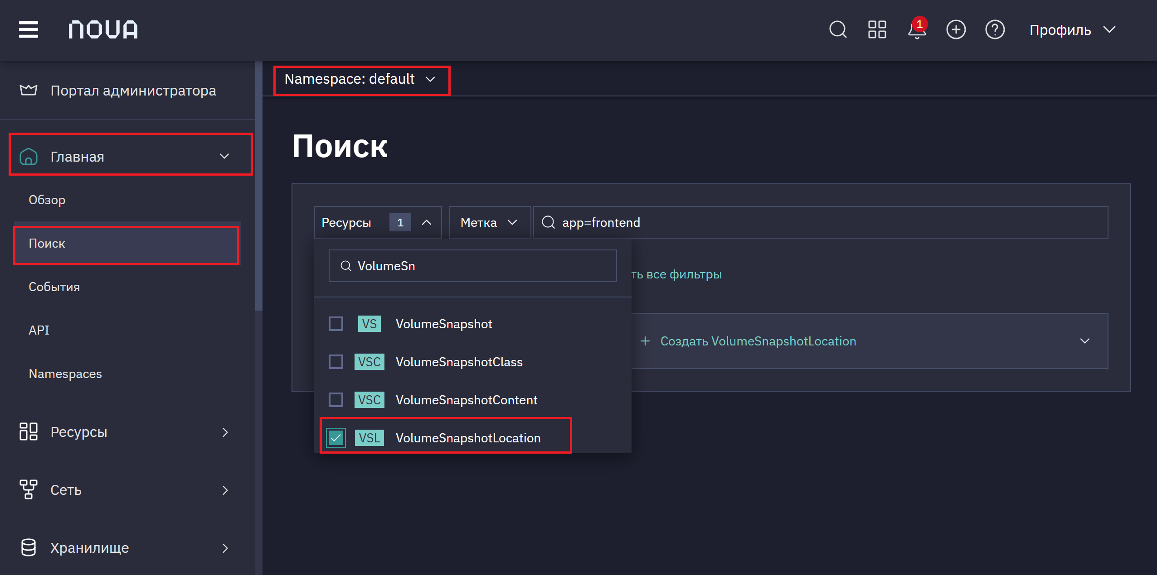This screenshot has width=1157, height=575.
Task: Click the magnifier icon in label search
Action: tap(548, 222)
